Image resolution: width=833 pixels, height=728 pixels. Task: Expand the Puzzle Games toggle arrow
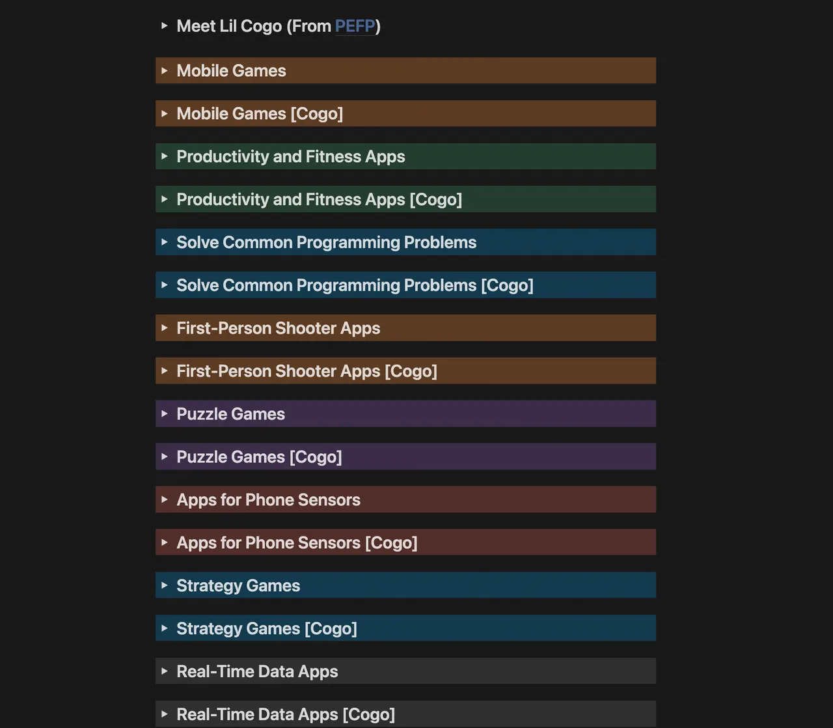165,414
